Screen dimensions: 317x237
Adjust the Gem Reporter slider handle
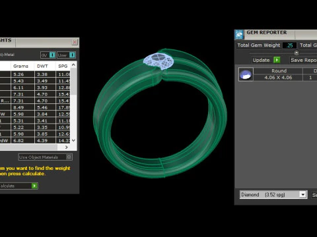click(297, 53)
